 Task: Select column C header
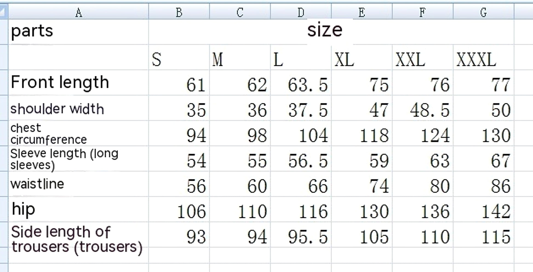tap(240, 11)
